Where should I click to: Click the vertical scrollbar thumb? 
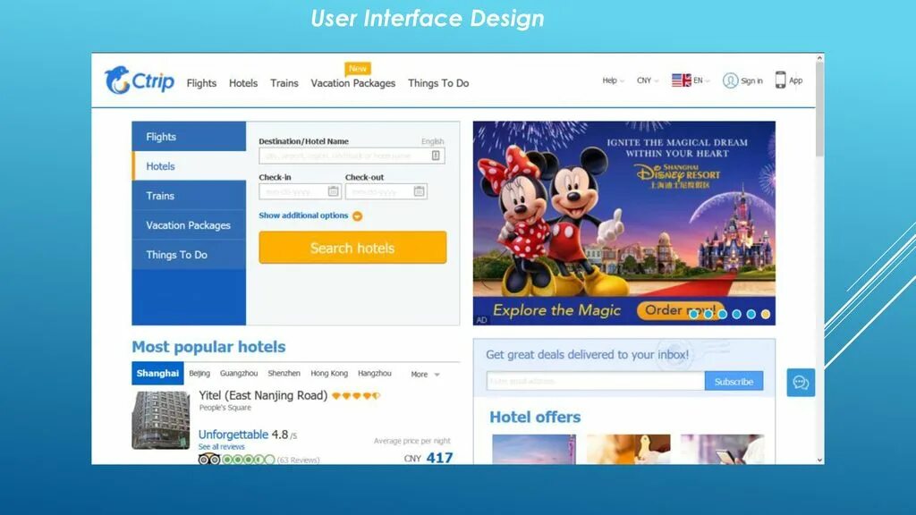pyautogui.click(x=819, y=110)
